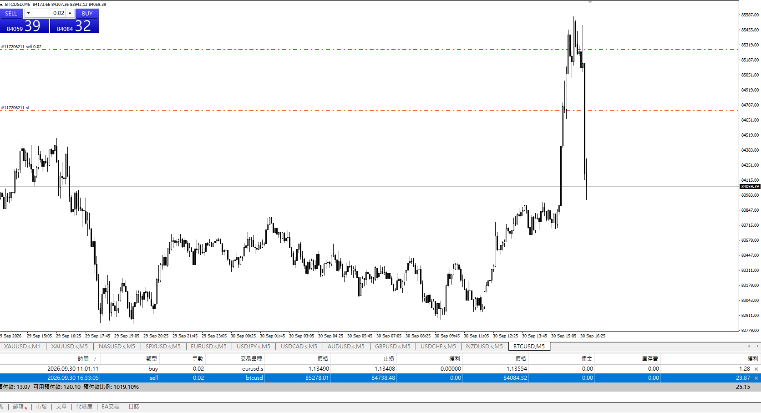Close the eurusd.s buy order

tap(756, 369)
